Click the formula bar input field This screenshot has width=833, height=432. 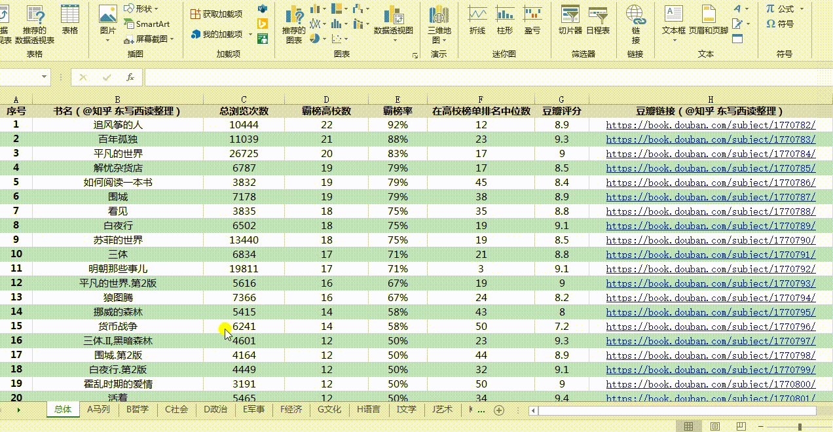tap(488, 77)
